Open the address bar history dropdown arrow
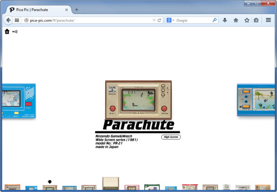Screen dimensions: 277x192 coord(154,20)
